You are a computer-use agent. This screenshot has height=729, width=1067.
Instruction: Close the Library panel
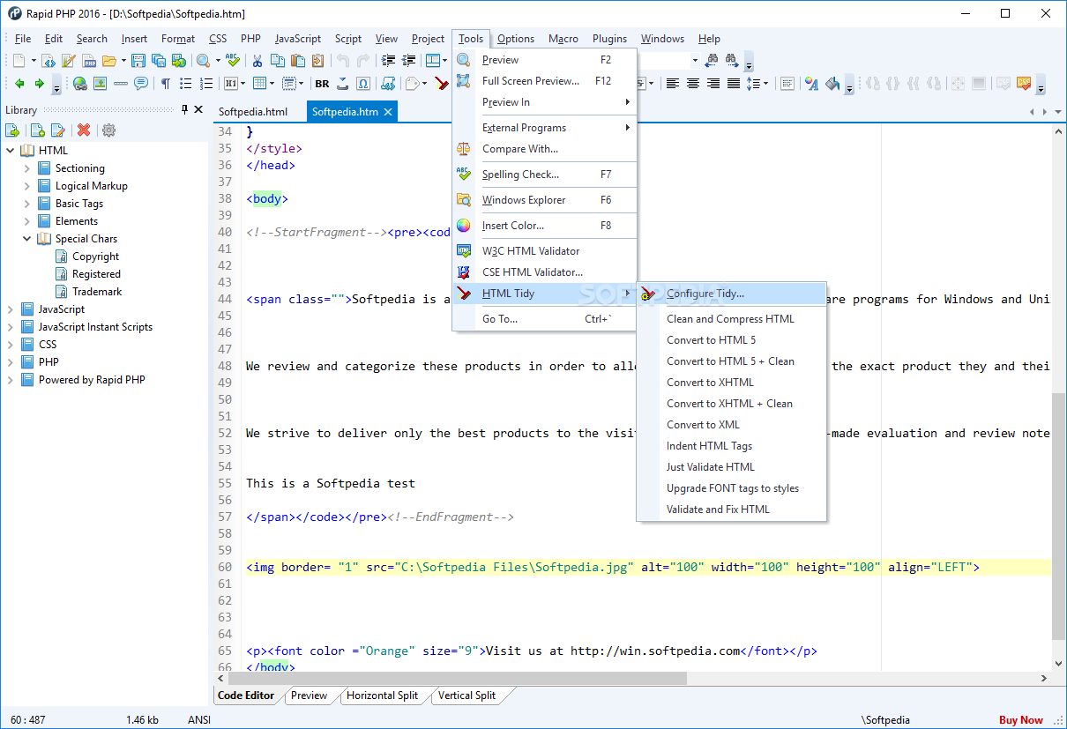tap(198, 110)
